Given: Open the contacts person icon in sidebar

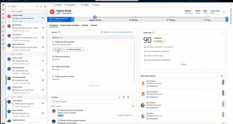Looking at the screenshot, I should [x=3, y=48].
